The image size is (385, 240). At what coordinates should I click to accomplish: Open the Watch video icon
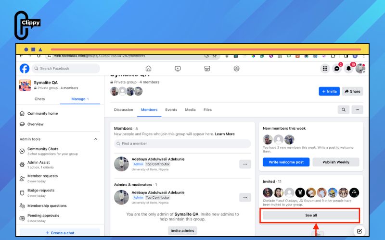[178, 68]
